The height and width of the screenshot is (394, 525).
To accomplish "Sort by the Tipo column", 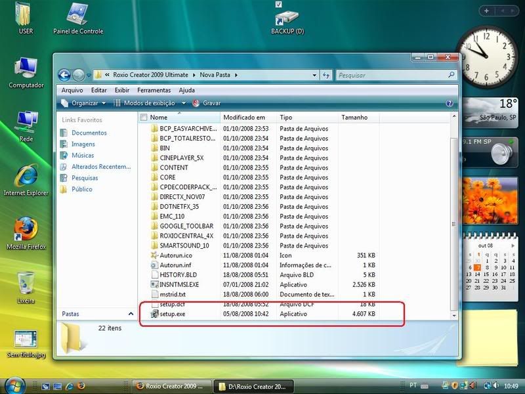I will point(308,118).
